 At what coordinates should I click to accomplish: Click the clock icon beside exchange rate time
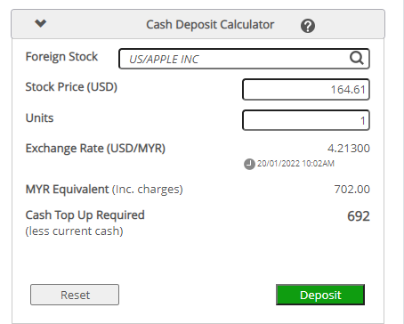pos(249,164)
